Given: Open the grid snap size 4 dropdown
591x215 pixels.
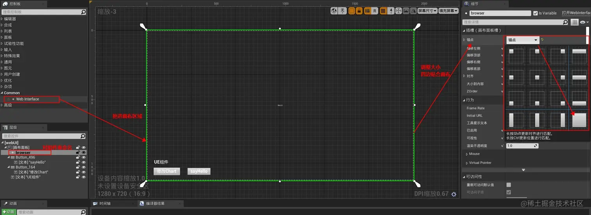Looking at the screenshot, I should click(x=392, y=11).
